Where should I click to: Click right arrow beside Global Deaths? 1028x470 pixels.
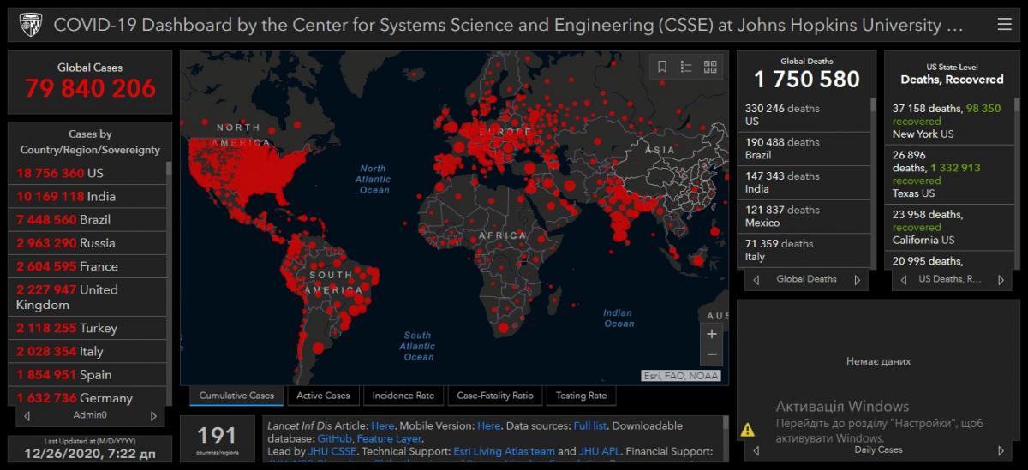[x=857, y=280]
